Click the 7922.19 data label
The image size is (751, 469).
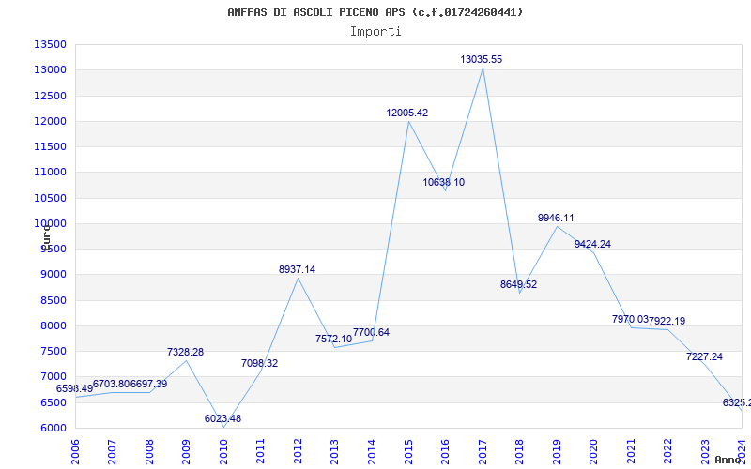(667, 322)
